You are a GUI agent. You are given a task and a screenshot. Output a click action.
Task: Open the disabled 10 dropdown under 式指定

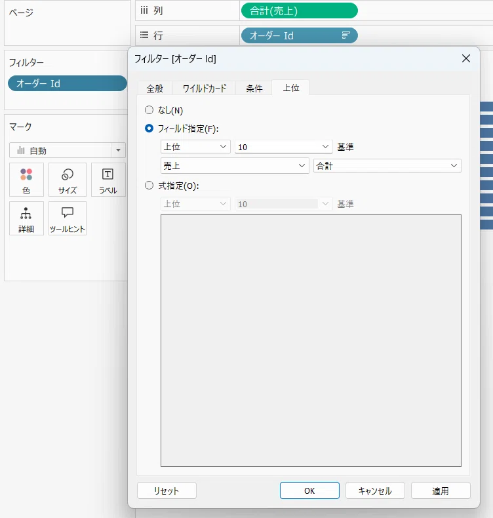[x=283, y=204]
